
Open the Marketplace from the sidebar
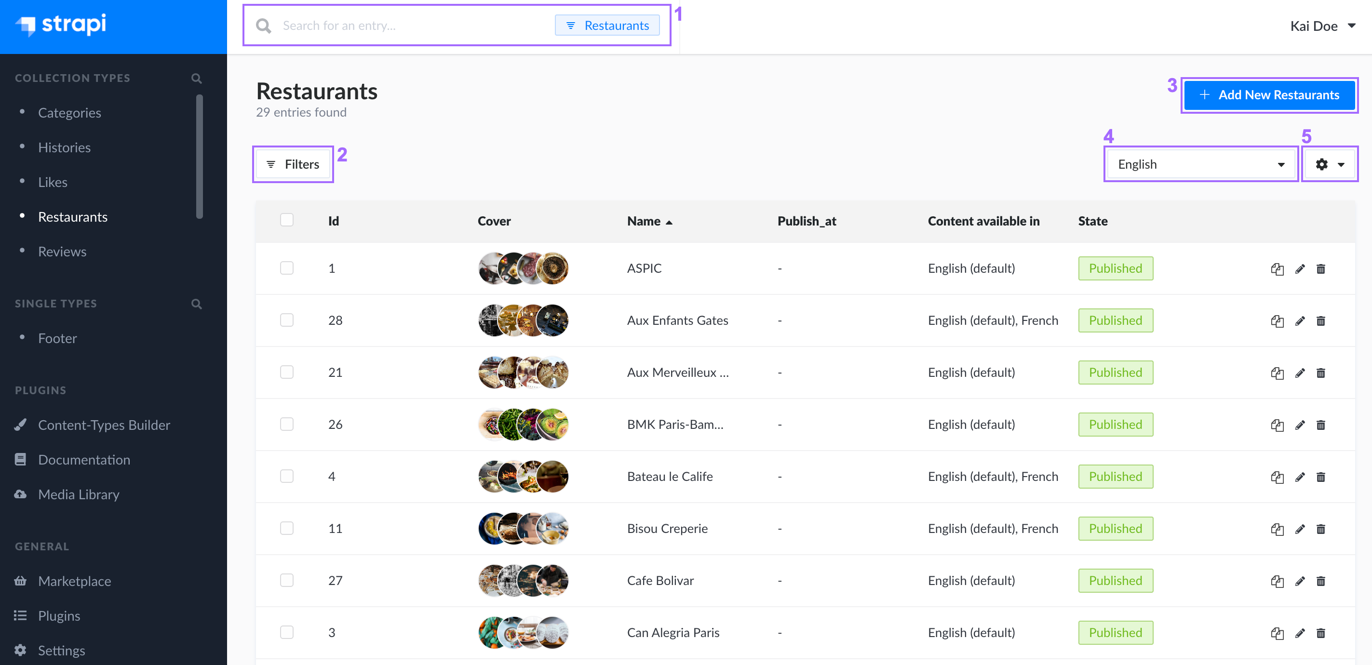click(74, 581)
